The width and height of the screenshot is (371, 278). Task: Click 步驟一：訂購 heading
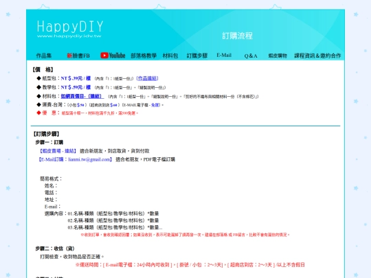point(49,142)
